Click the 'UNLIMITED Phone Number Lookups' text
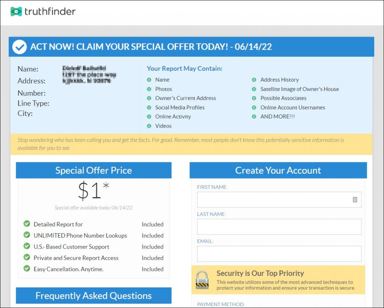This screenshot has height=308, width=384. pyautogui.click(x=80, y=235)
